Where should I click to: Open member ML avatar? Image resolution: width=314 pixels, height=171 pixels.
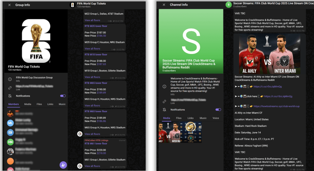[10, 123]
